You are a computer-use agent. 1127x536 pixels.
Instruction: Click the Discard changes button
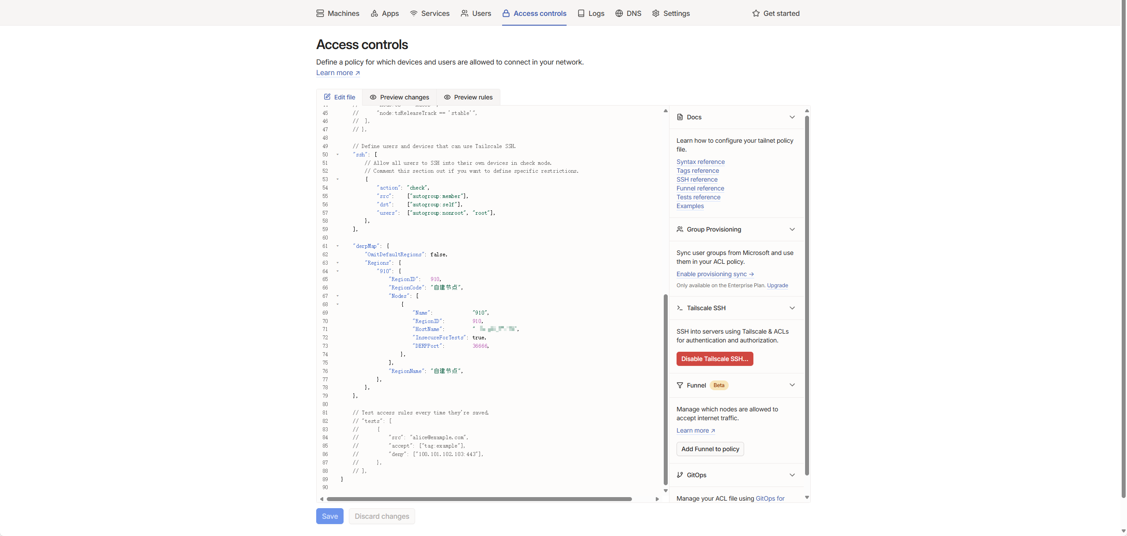382,516
